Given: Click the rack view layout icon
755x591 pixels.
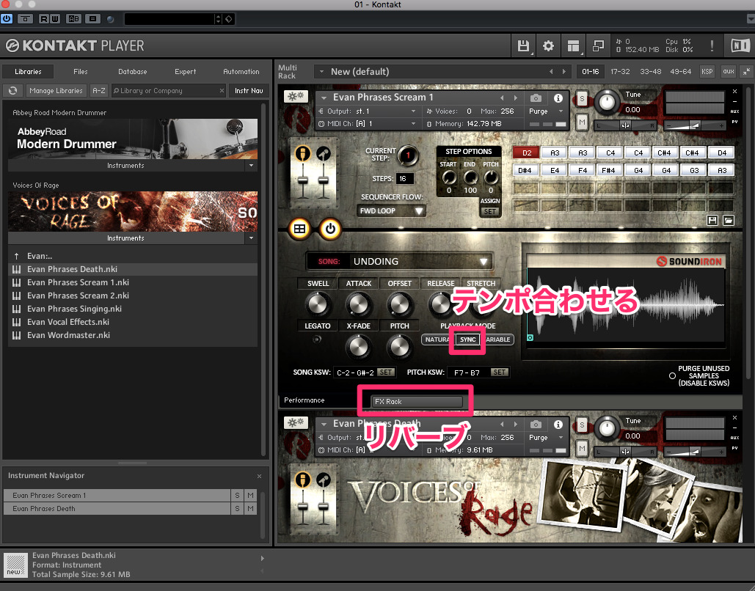Looking at the screenshot, I should click(573, 46).
